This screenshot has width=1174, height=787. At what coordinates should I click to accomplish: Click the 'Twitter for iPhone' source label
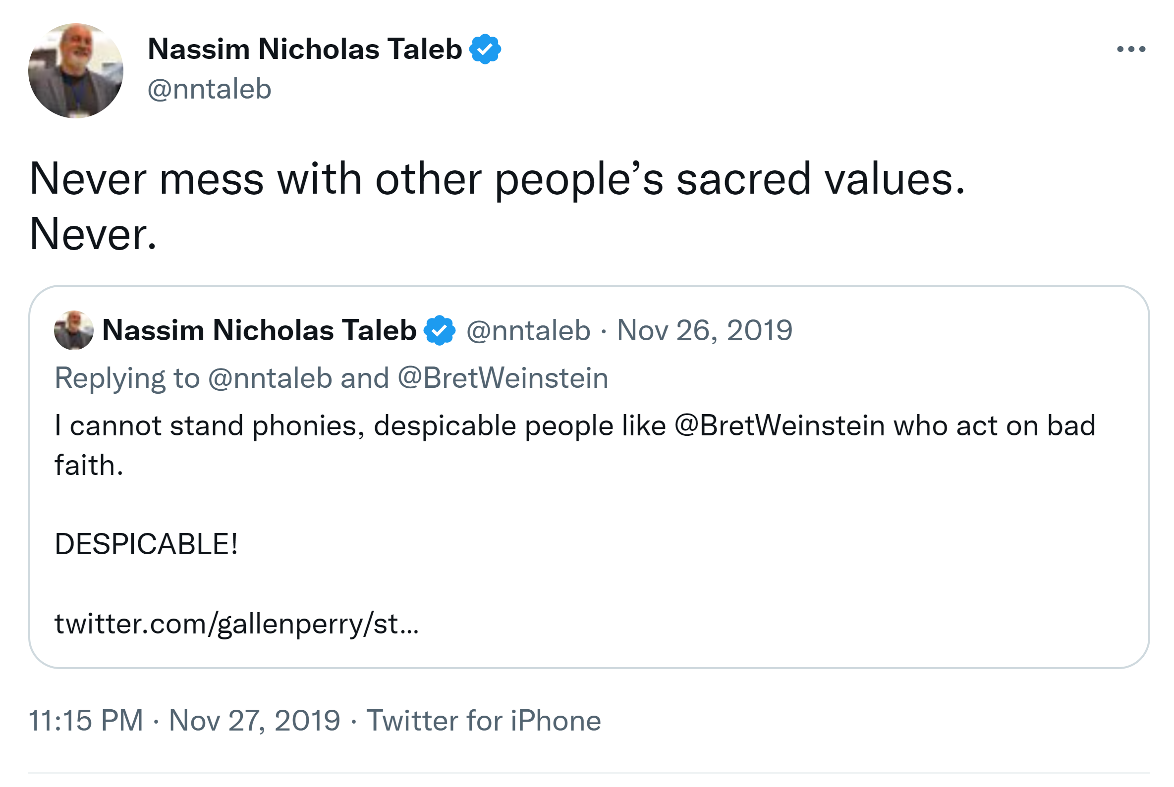click(x=484, y=721)
